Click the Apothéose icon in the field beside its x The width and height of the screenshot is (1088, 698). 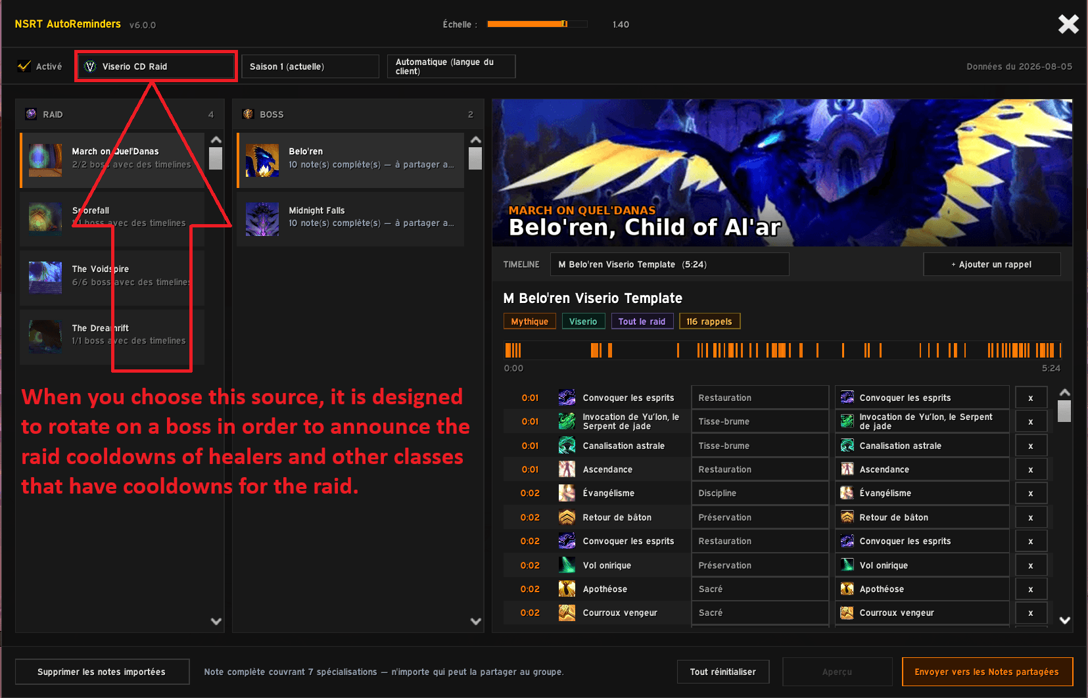click(847, 589)
